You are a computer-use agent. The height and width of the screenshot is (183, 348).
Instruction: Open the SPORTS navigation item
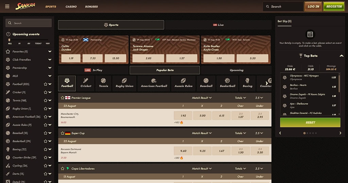pos(51,7)
